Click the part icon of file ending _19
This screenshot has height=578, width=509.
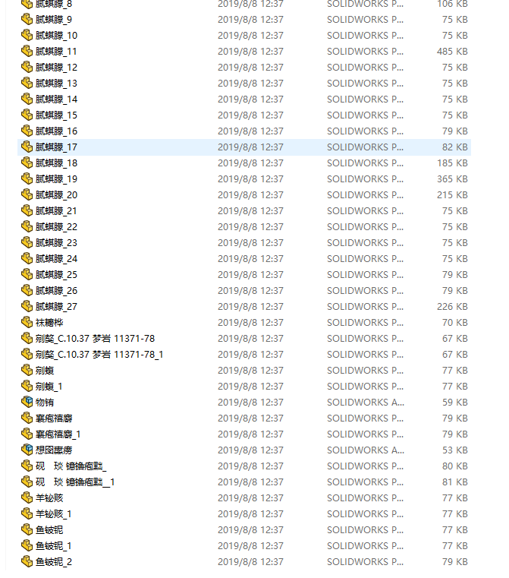coord(27,178)
